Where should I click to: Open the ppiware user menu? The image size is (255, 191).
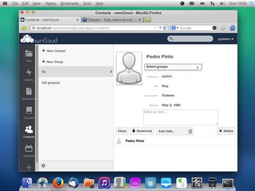click(x=225, y=39)
